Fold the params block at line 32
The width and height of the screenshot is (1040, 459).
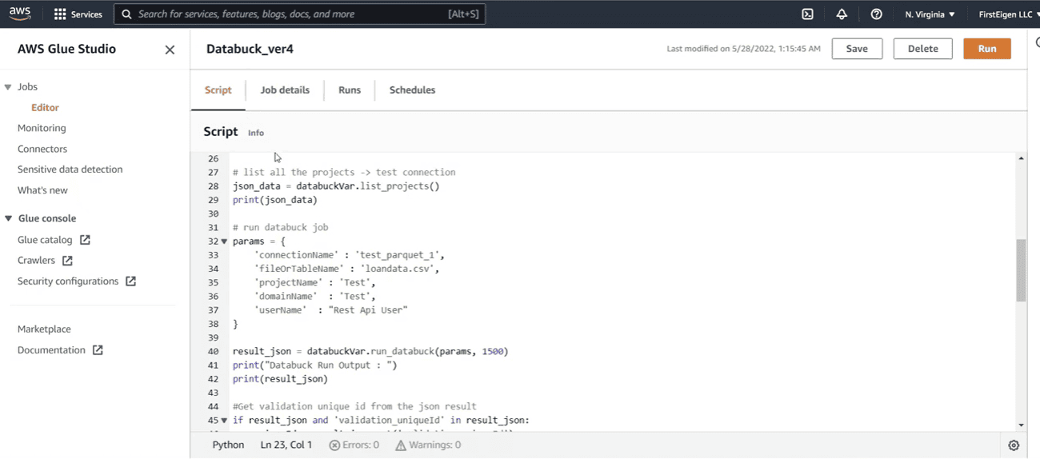(x=224, y=241)
